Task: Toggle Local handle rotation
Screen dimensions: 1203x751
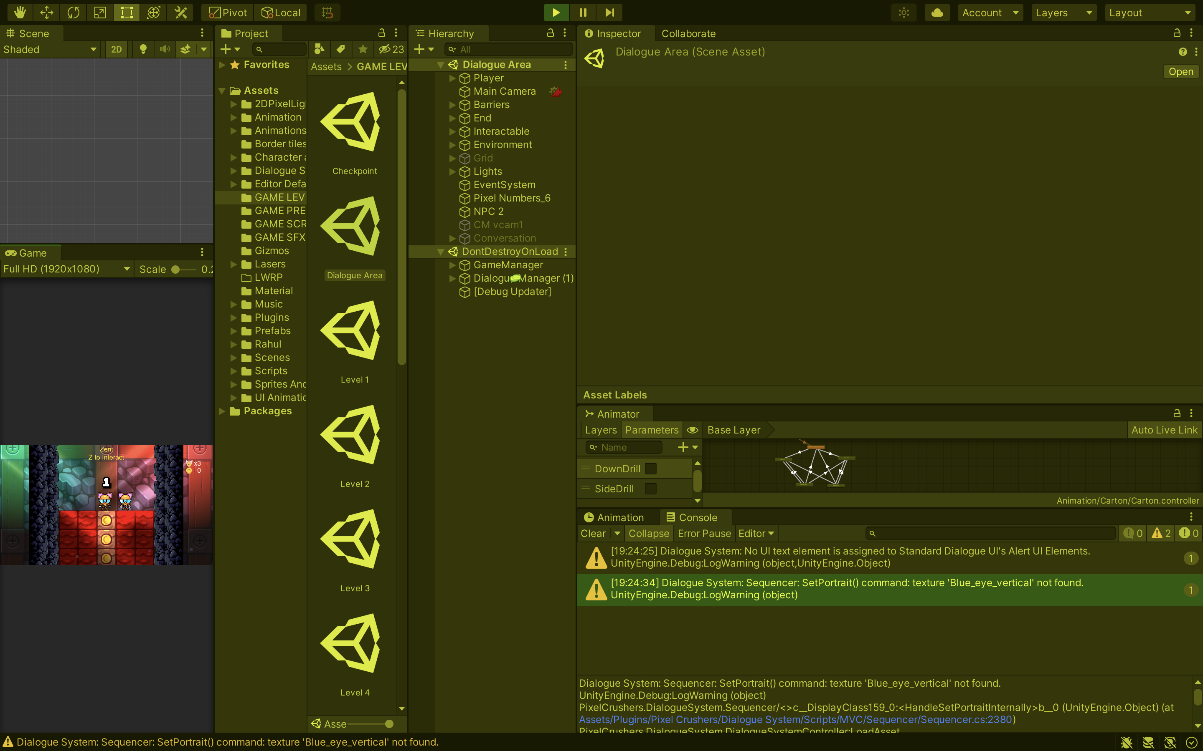Action: tap(281, 13)
